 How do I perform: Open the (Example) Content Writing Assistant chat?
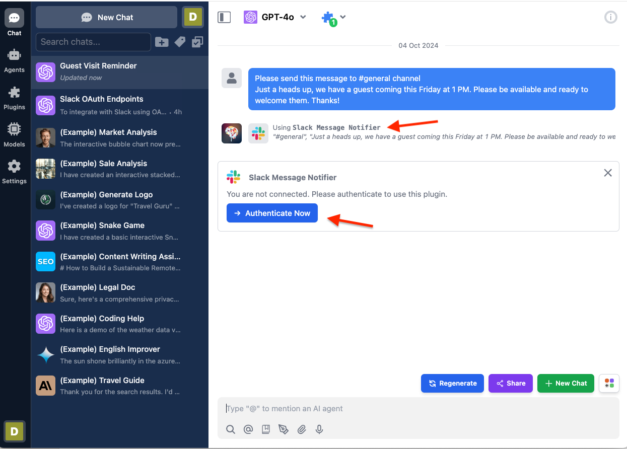click(x=120, y=262)
